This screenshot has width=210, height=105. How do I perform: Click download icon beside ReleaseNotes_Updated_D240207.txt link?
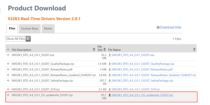click(x=110, y=75)
